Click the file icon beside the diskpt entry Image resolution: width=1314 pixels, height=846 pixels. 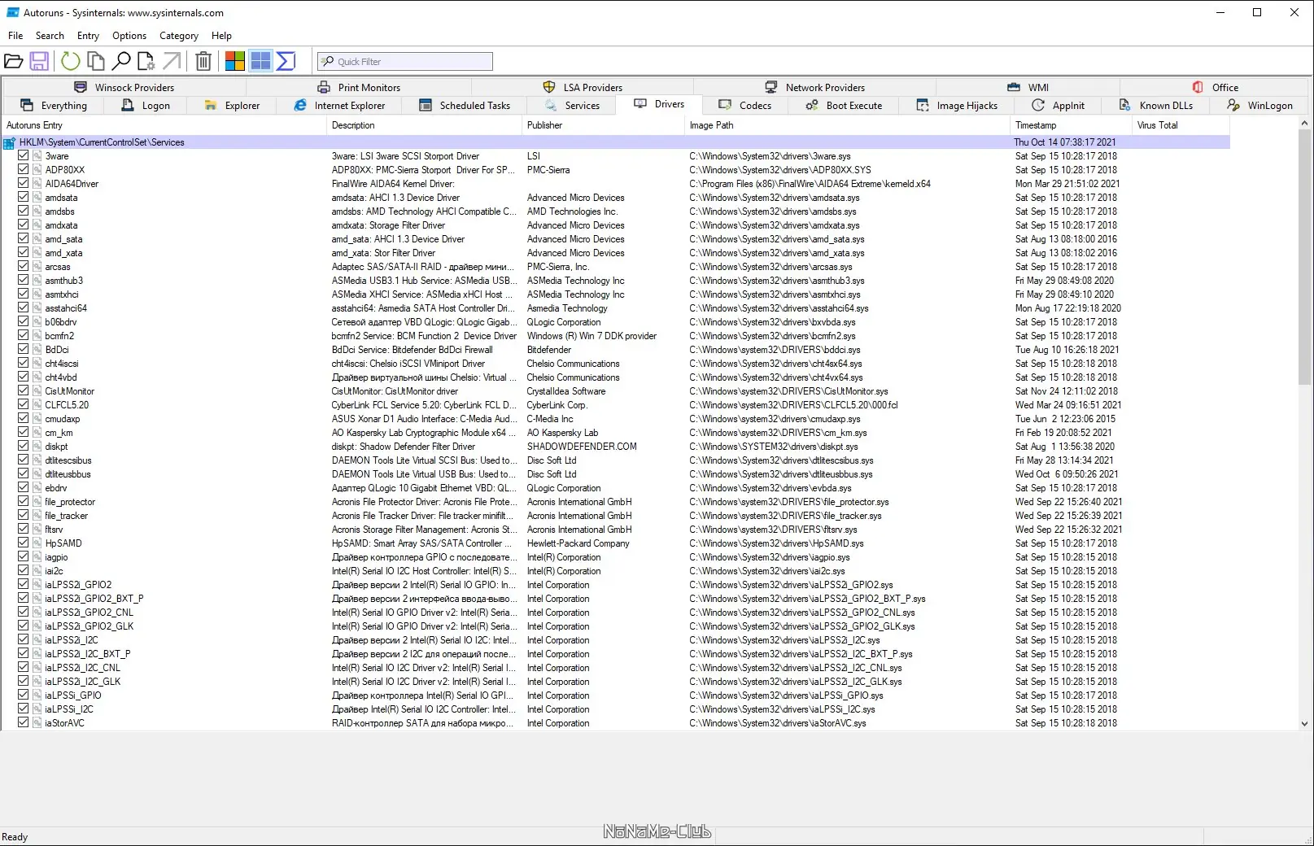[37, 447]
